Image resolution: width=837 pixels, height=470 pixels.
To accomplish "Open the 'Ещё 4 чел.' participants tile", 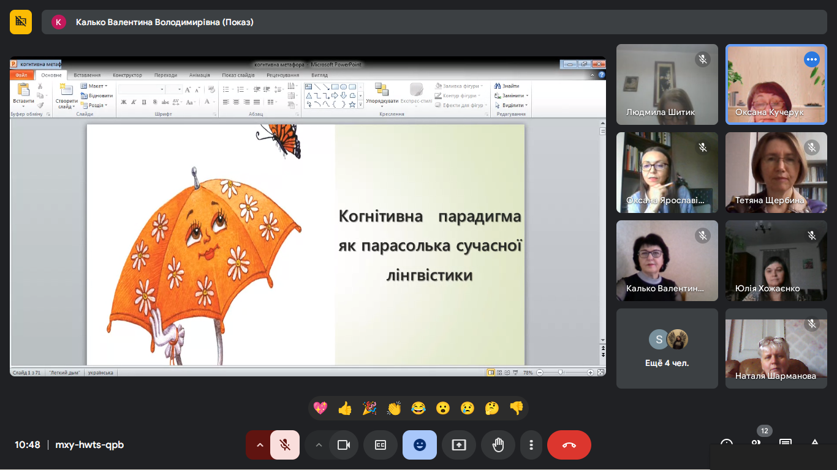I will (667, 349).
